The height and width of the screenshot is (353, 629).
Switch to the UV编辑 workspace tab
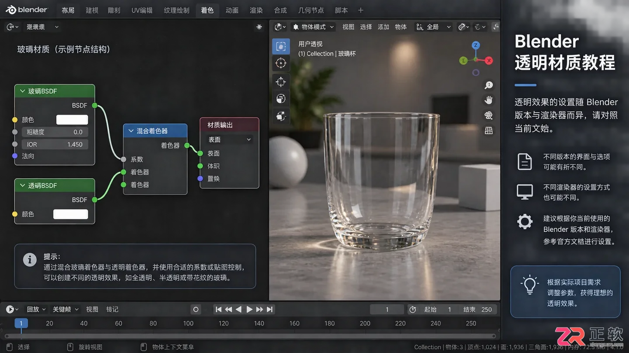click(x=142, y=10)
